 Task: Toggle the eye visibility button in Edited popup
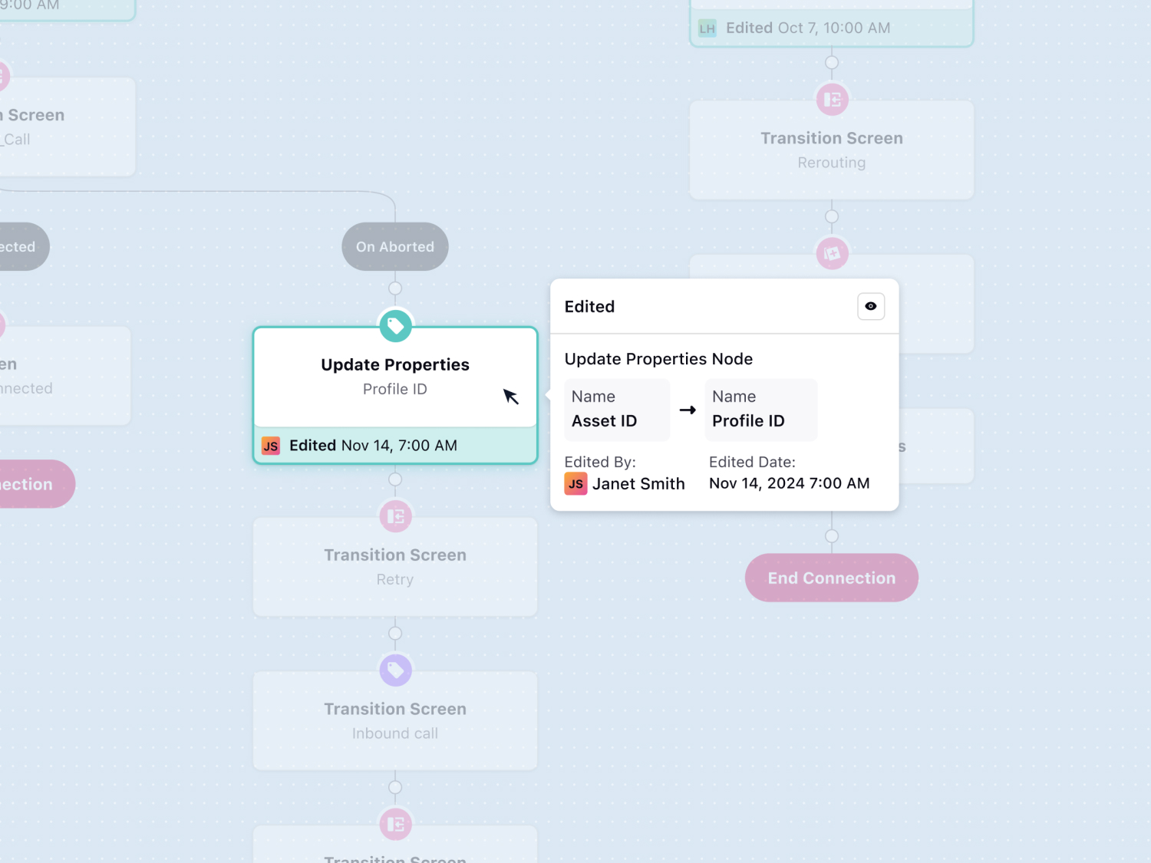pyautogui.click(x=871, y=306)
